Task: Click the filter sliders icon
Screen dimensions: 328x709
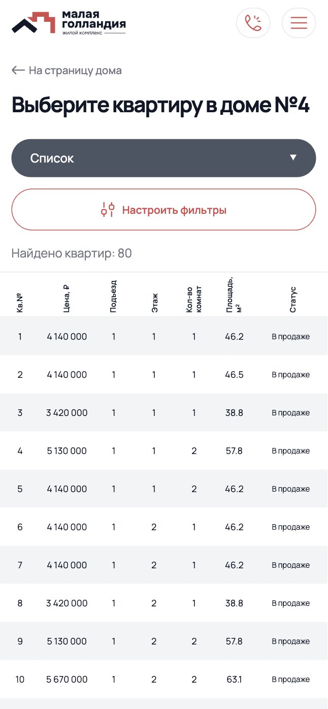Action: [108, 210]
